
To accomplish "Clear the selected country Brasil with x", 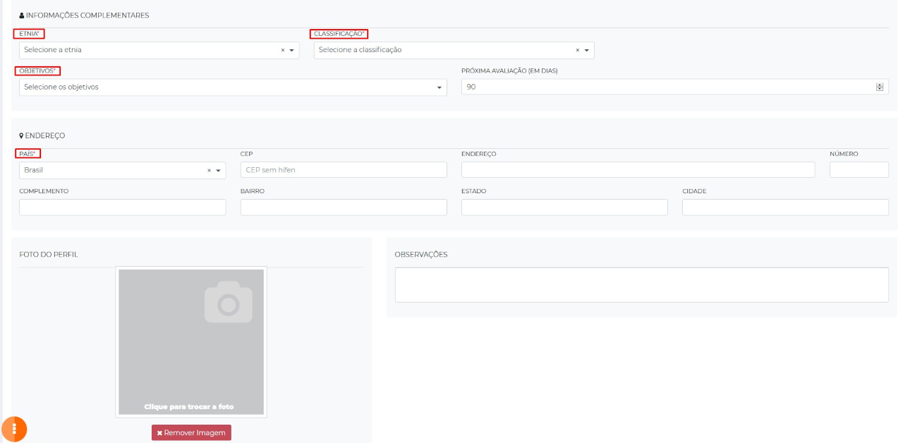I will (209, 170).
